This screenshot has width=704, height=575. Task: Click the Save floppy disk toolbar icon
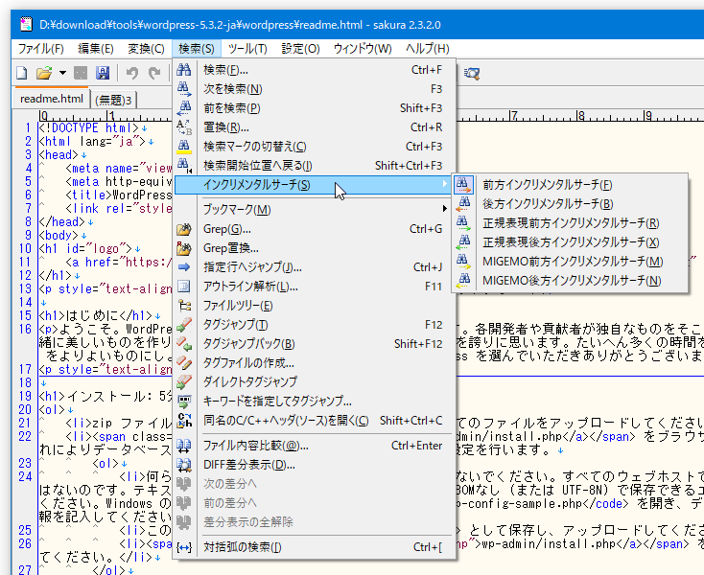click(x=103, y=73)
